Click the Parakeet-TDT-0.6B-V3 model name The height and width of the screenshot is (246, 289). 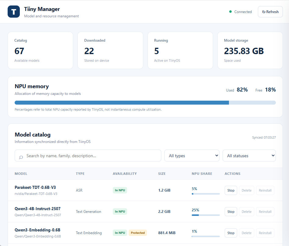click(35, 187)
